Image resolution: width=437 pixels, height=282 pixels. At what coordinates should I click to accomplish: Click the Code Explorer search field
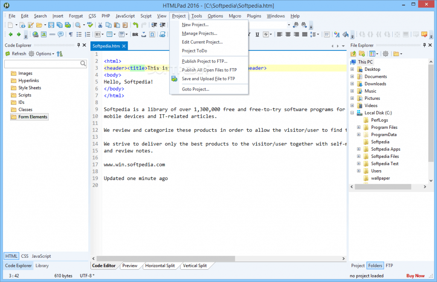click(42, 64)
